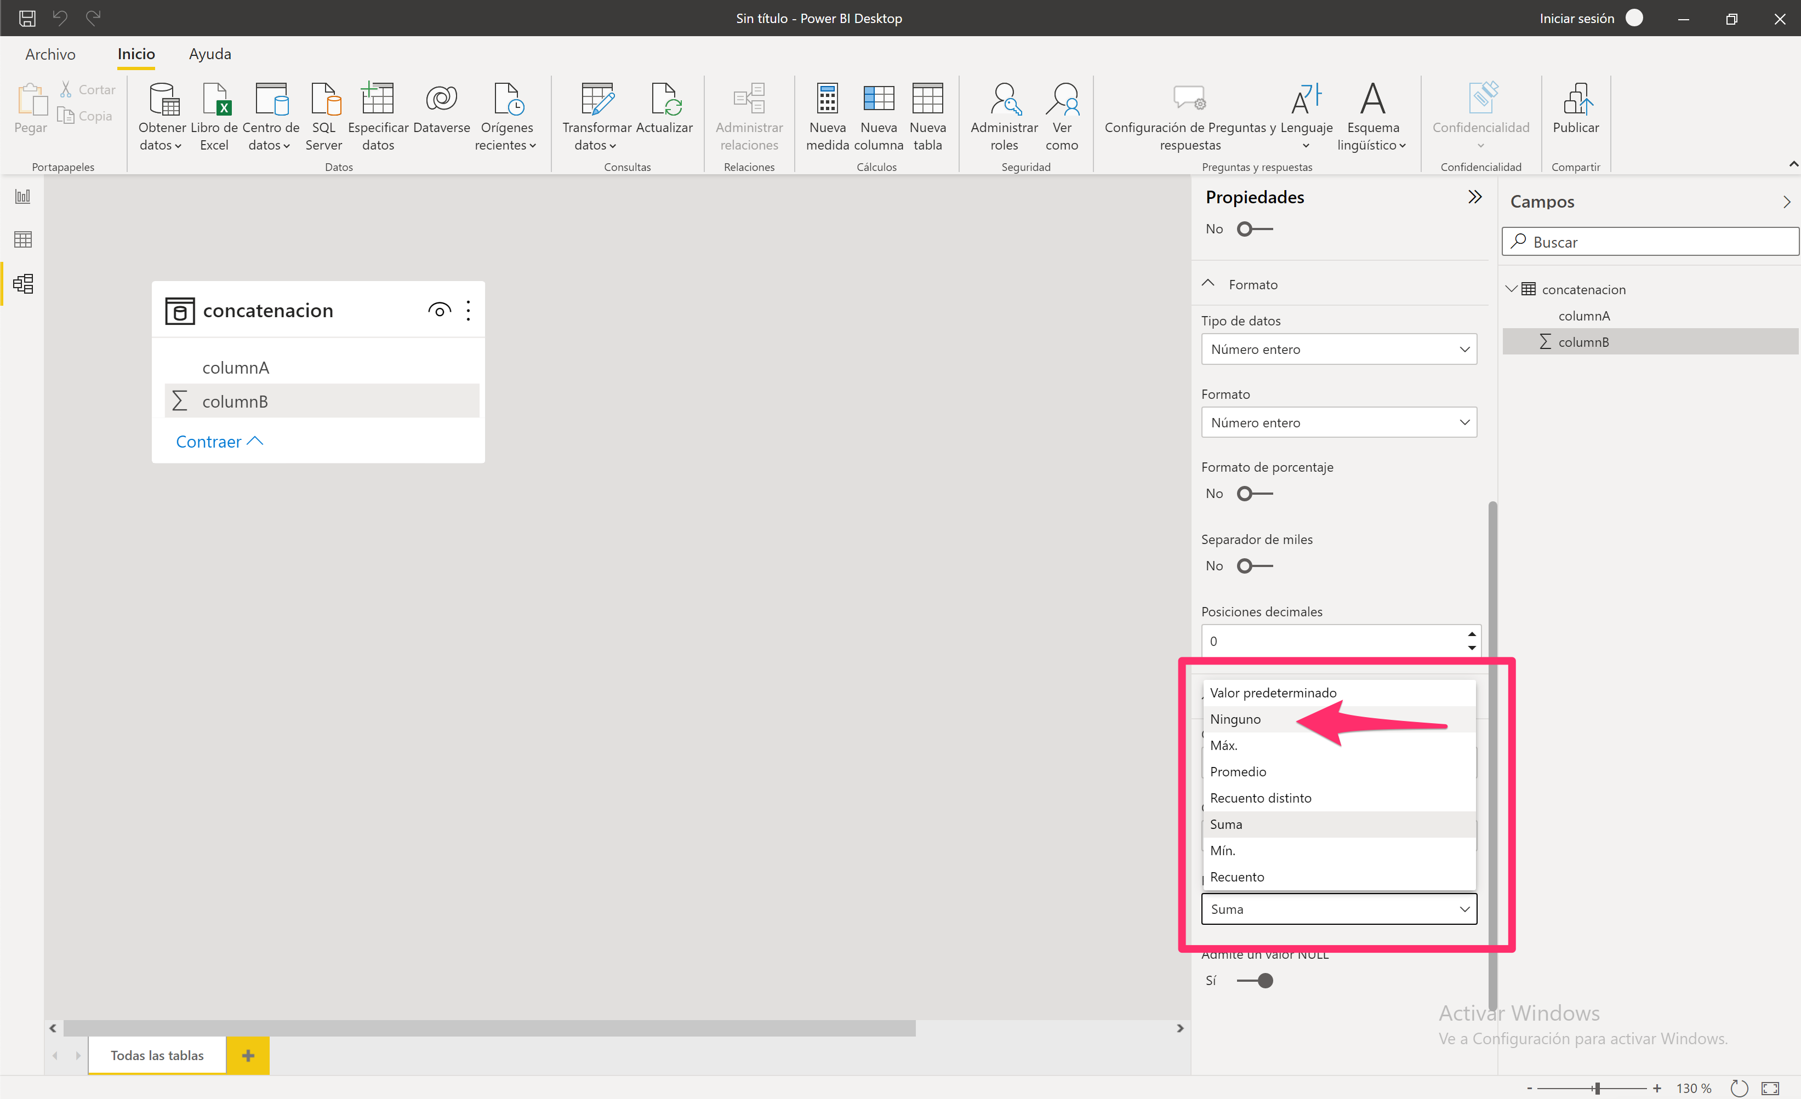Click Nueva tabla icon
This screenshot has height=1099, width=1801.
927,116
